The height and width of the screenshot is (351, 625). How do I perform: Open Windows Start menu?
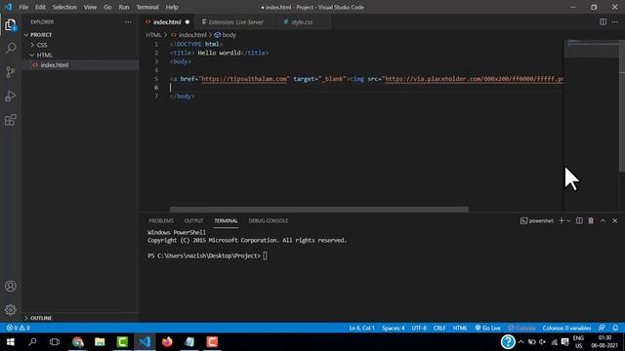(11, 342)
